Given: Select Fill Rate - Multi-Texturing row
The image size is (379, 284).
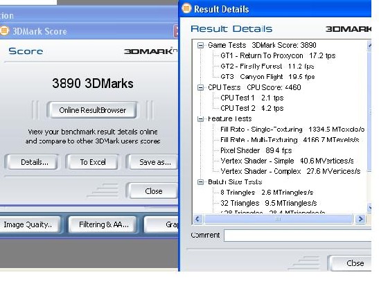Looking at the screenshot, I should tap(290, 140).
